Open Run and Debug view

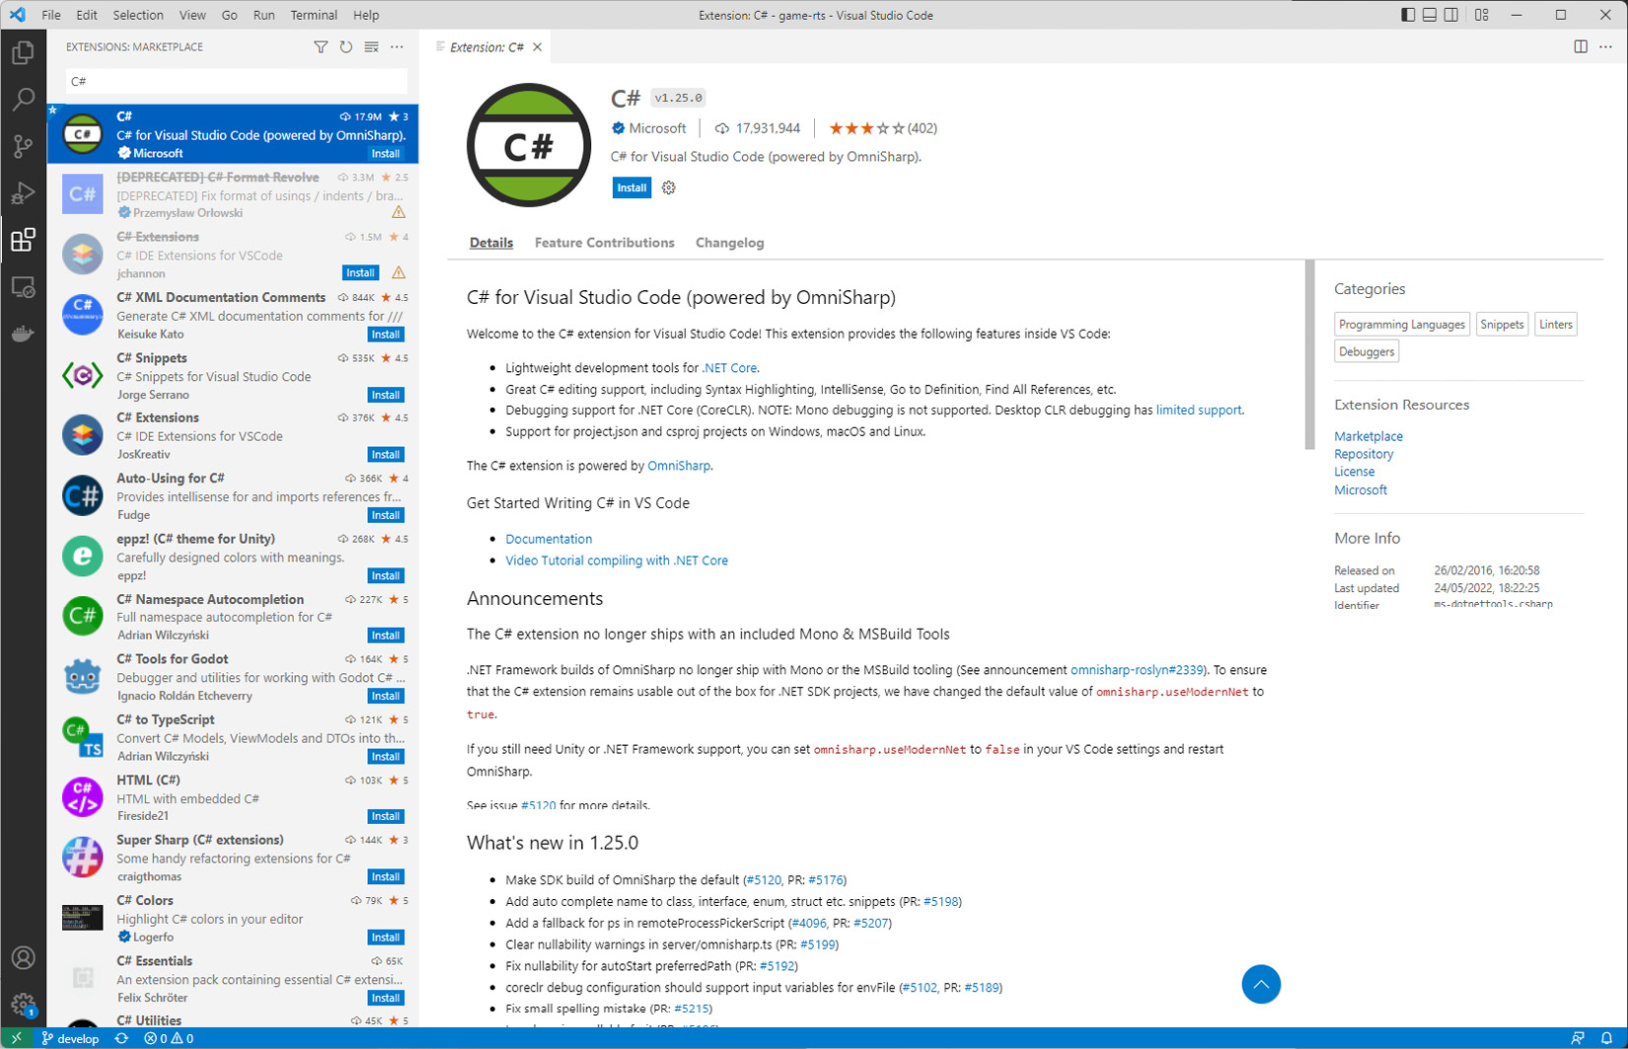[x=23, y=193]
